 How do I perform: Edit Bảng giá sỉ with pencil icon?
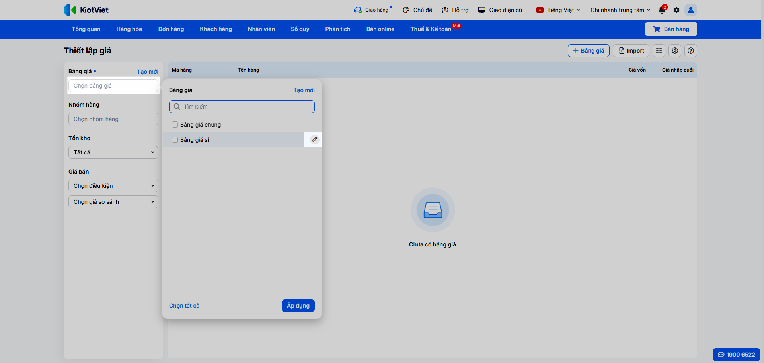pos(314,140)
